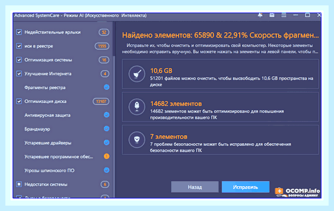Select Антивирусная защита row
This screenshot has height=211, width=334.
pos(63,115)
